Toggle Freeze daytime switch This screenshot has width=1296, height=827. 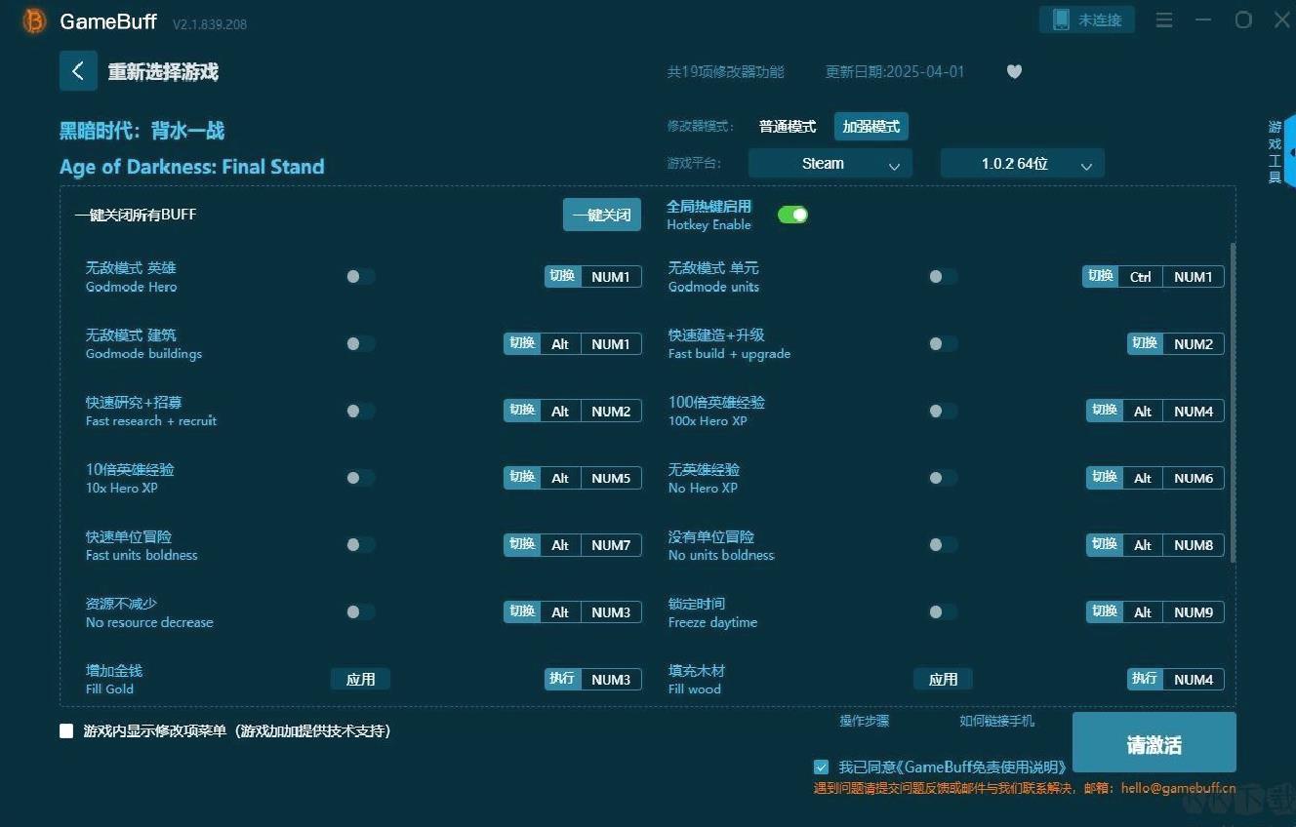point(943,612)
